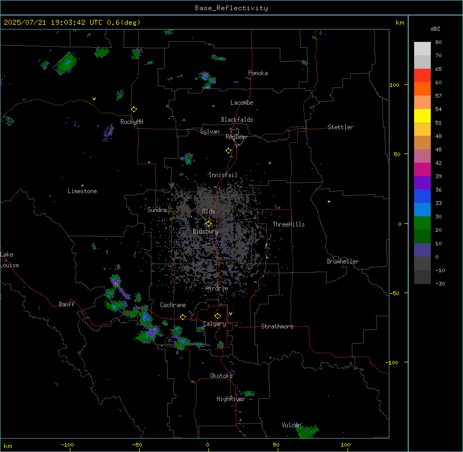Click the -100 tick label on bottom axis

coord(68,444)
